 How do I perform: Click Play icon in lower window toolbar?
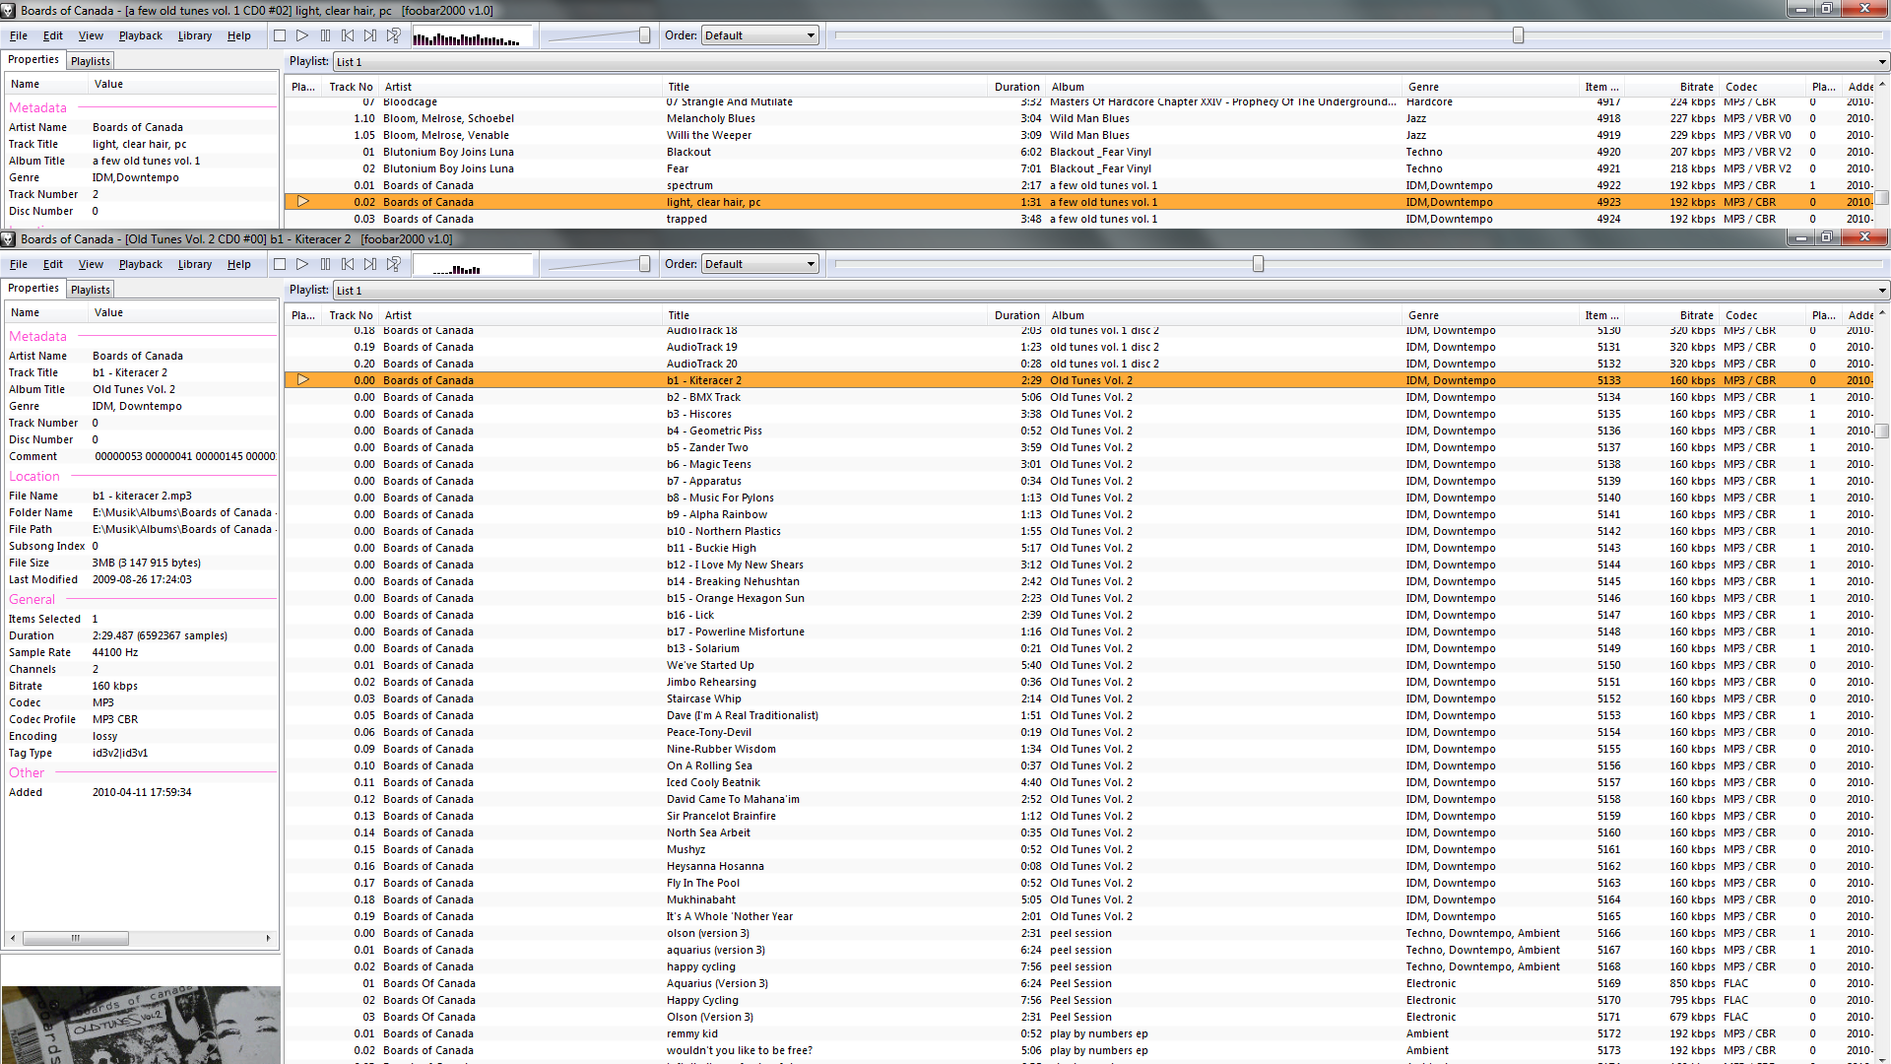coord(302,264)
